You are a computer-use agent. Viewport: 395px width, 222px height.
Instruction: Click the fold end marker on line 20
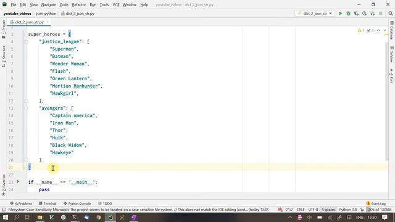pos(26,160)
